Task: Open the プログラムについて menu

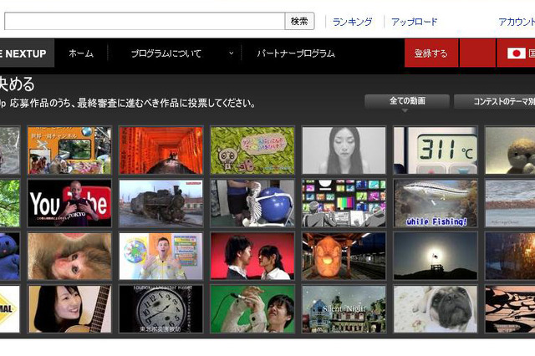Action: click(x=166, y=53)
